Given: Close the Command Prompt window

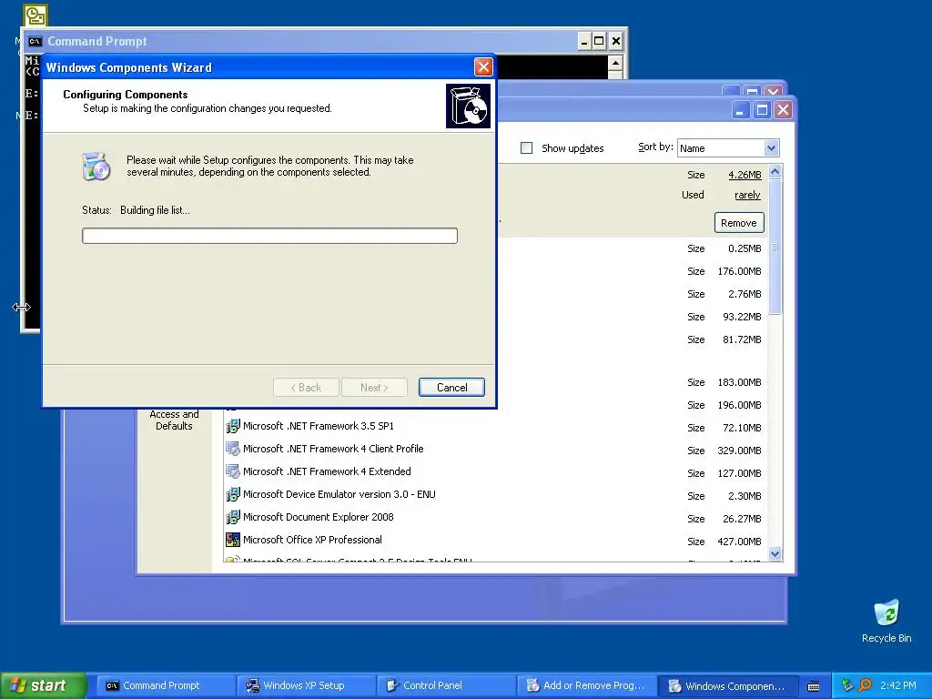Looking at the screenshot, I should (616, 41).
